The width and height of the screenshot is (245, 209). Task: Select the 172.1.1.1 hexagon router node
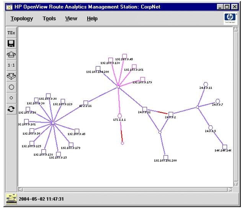[119, 116]
